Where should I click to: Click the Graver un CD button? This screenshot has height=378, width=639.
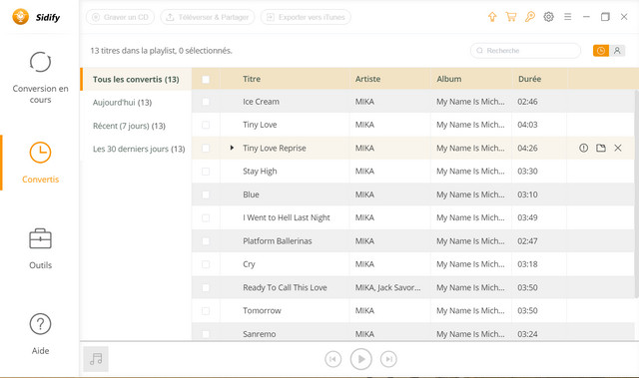[120, 17]
